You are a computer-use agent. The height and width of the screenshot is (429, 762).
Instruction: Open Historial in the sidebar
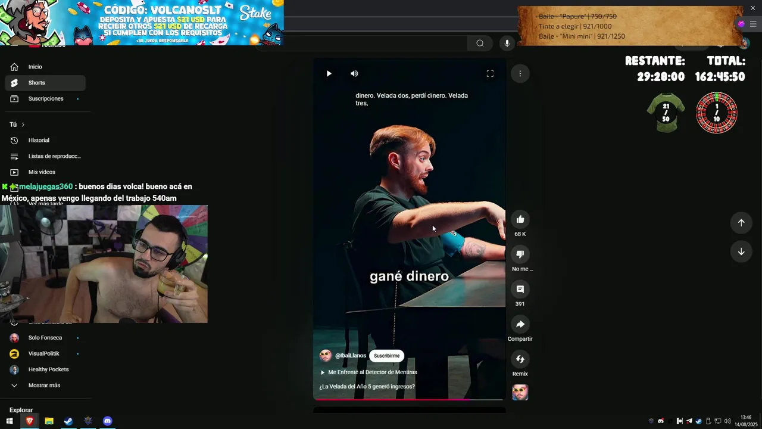pyautogui.click(x=45, y=140)
